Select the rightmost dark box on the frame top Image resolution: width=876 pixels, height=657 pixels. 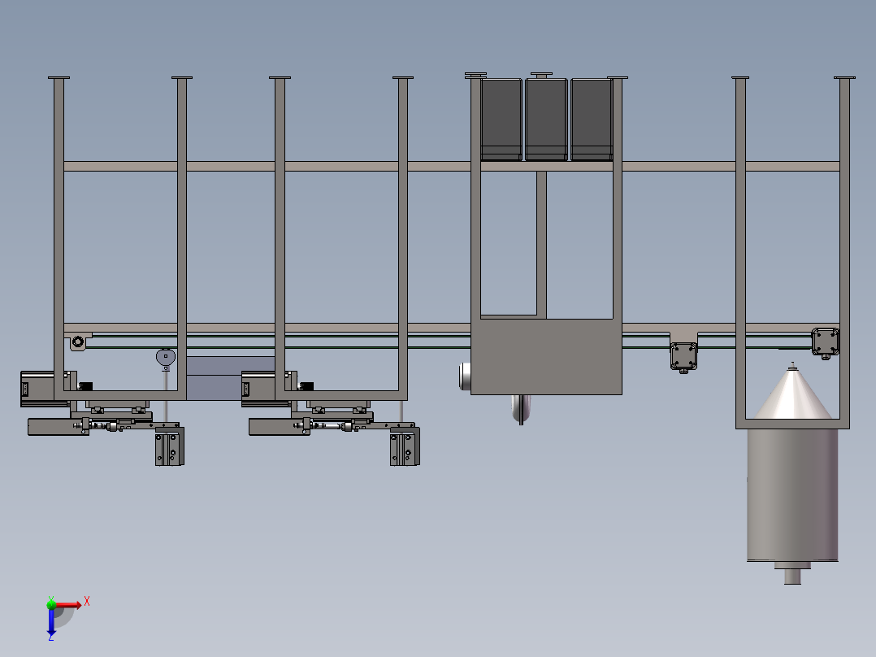pos(592,120)
